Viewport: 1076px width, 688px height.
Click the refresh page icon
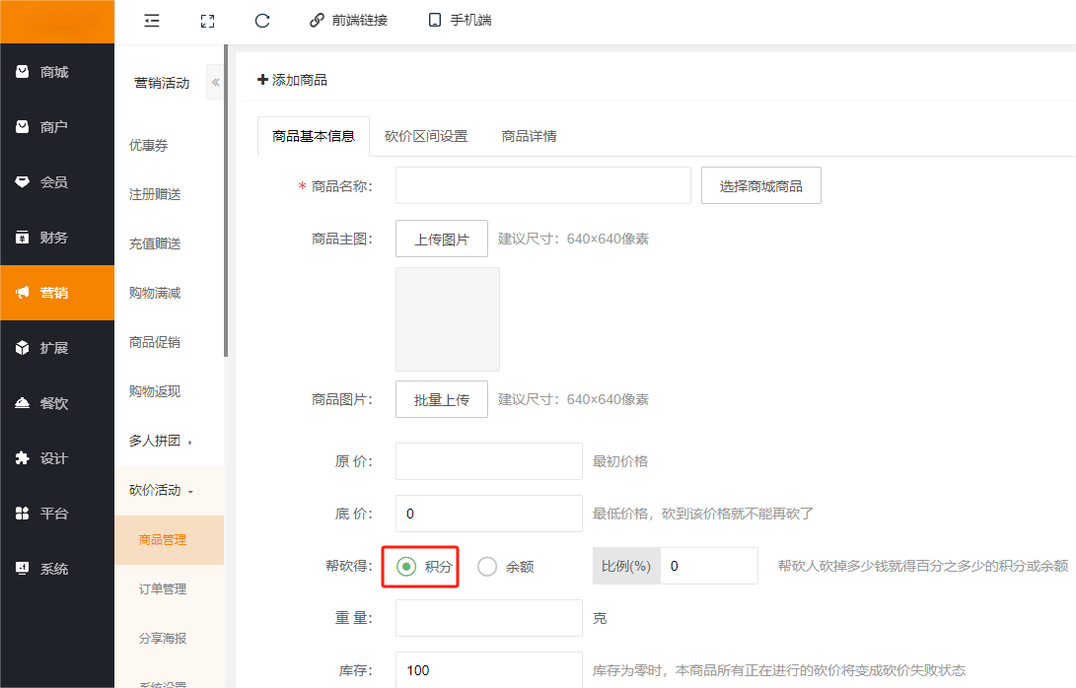pos(262,21)
